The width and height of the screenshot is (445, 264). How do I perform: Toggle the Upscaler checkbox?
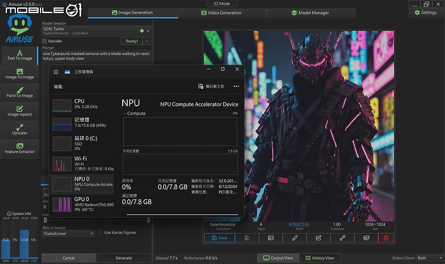44,41
